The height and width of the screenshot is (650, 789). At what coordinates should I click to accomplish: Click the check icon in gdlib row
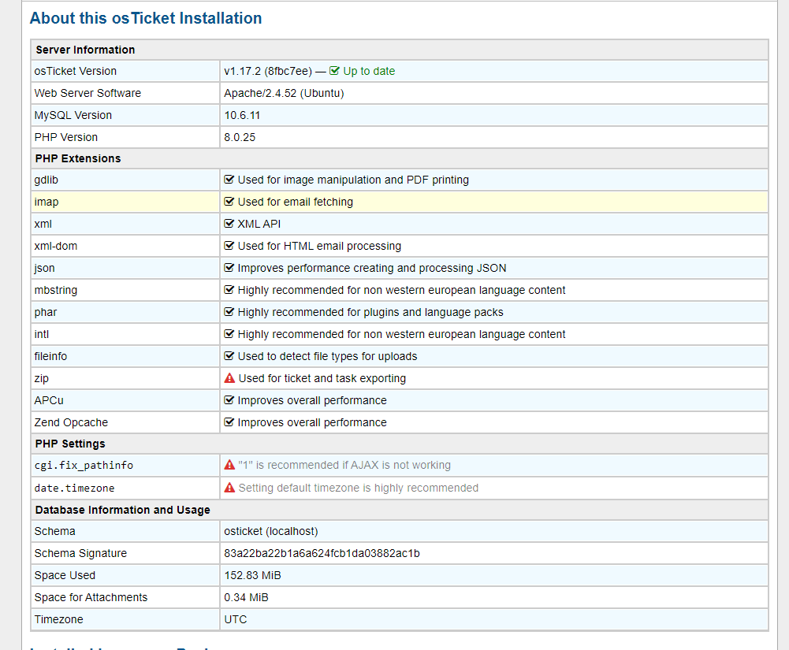click(x=229, y=180)
